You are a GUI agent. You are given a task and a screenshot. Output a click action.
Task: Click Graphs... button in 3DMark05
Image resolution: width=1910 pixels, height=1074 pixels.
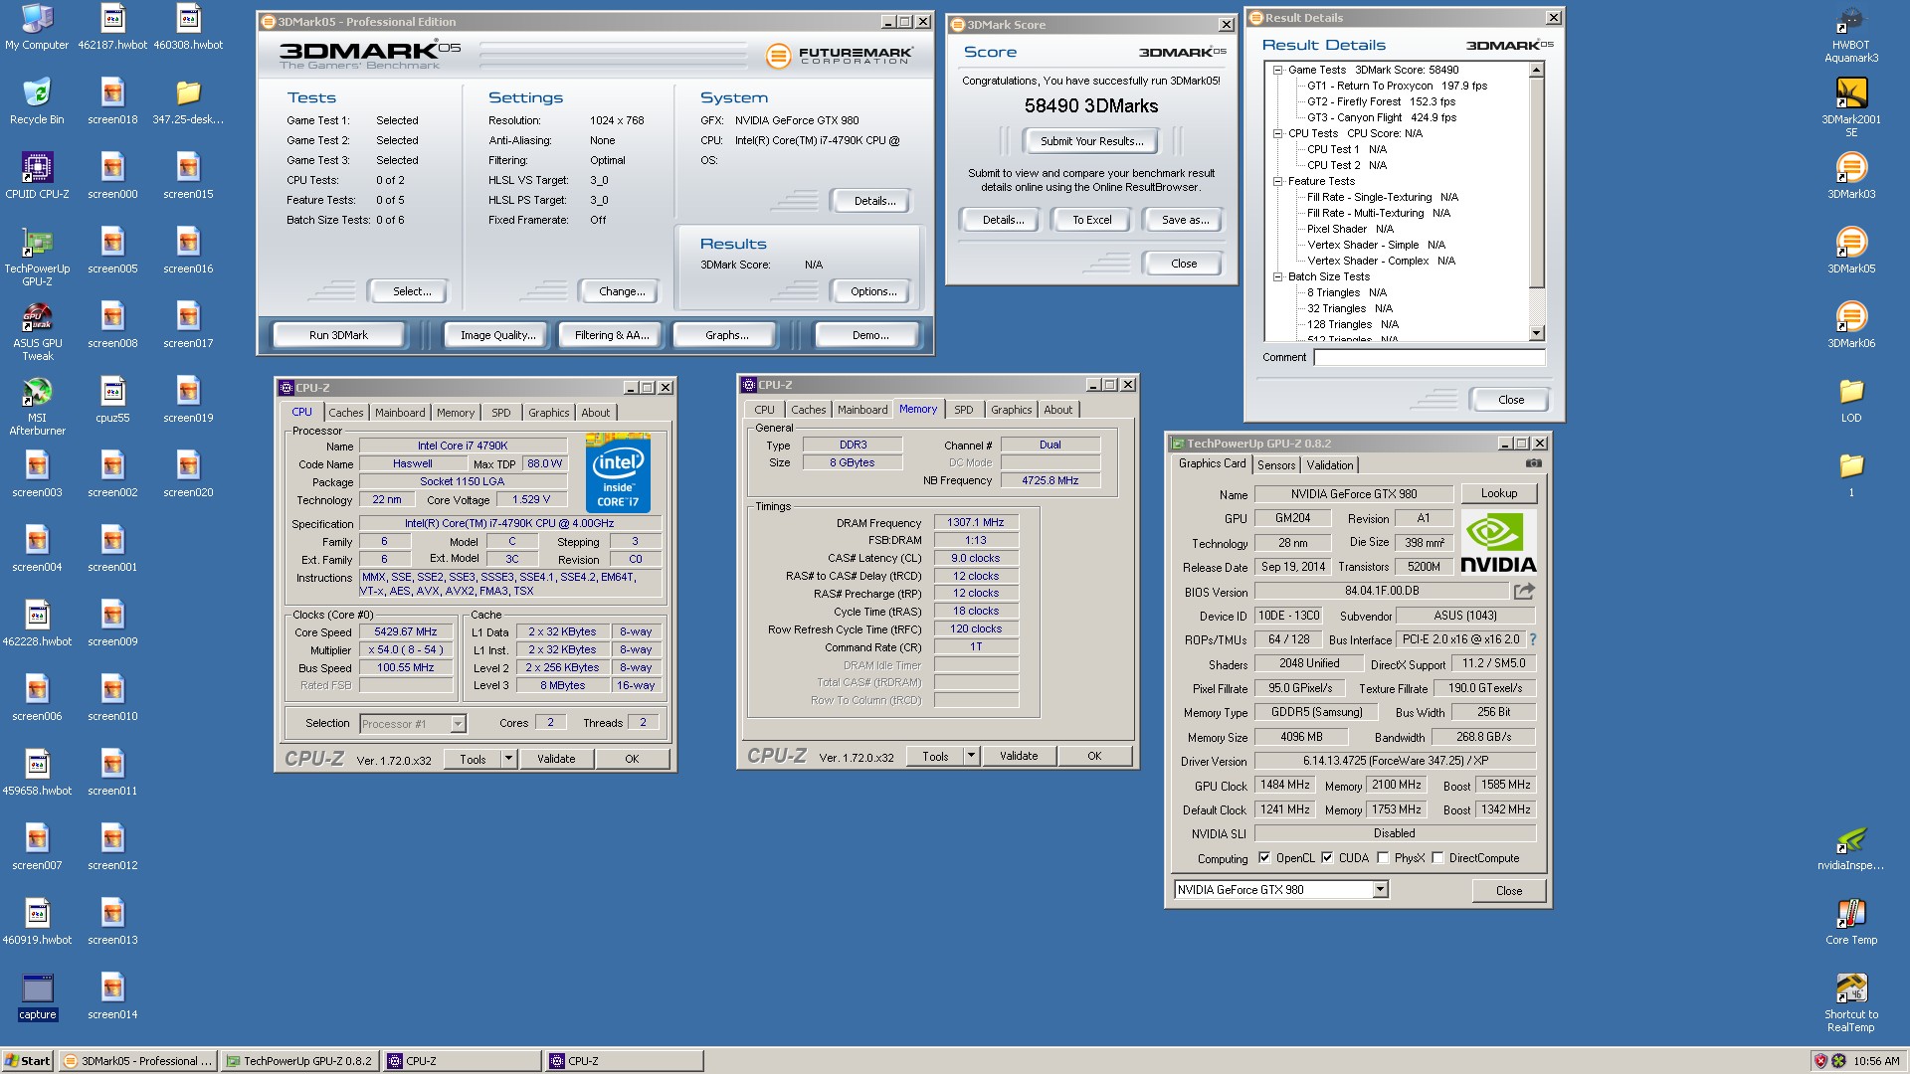(x=726, y=335)
